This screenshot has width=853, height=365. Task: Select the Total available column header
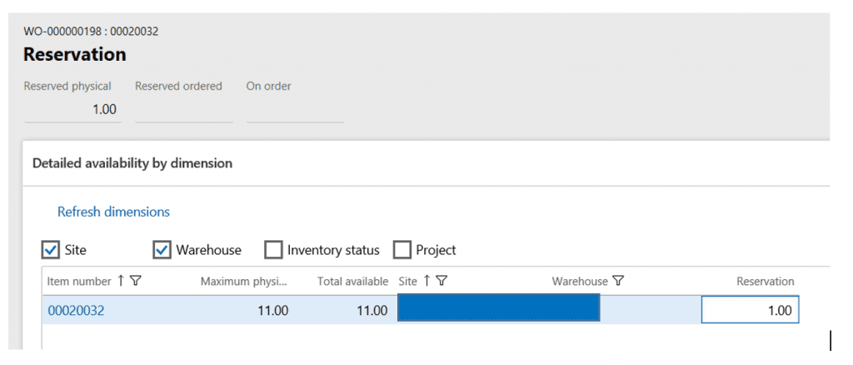pos(352,282)
